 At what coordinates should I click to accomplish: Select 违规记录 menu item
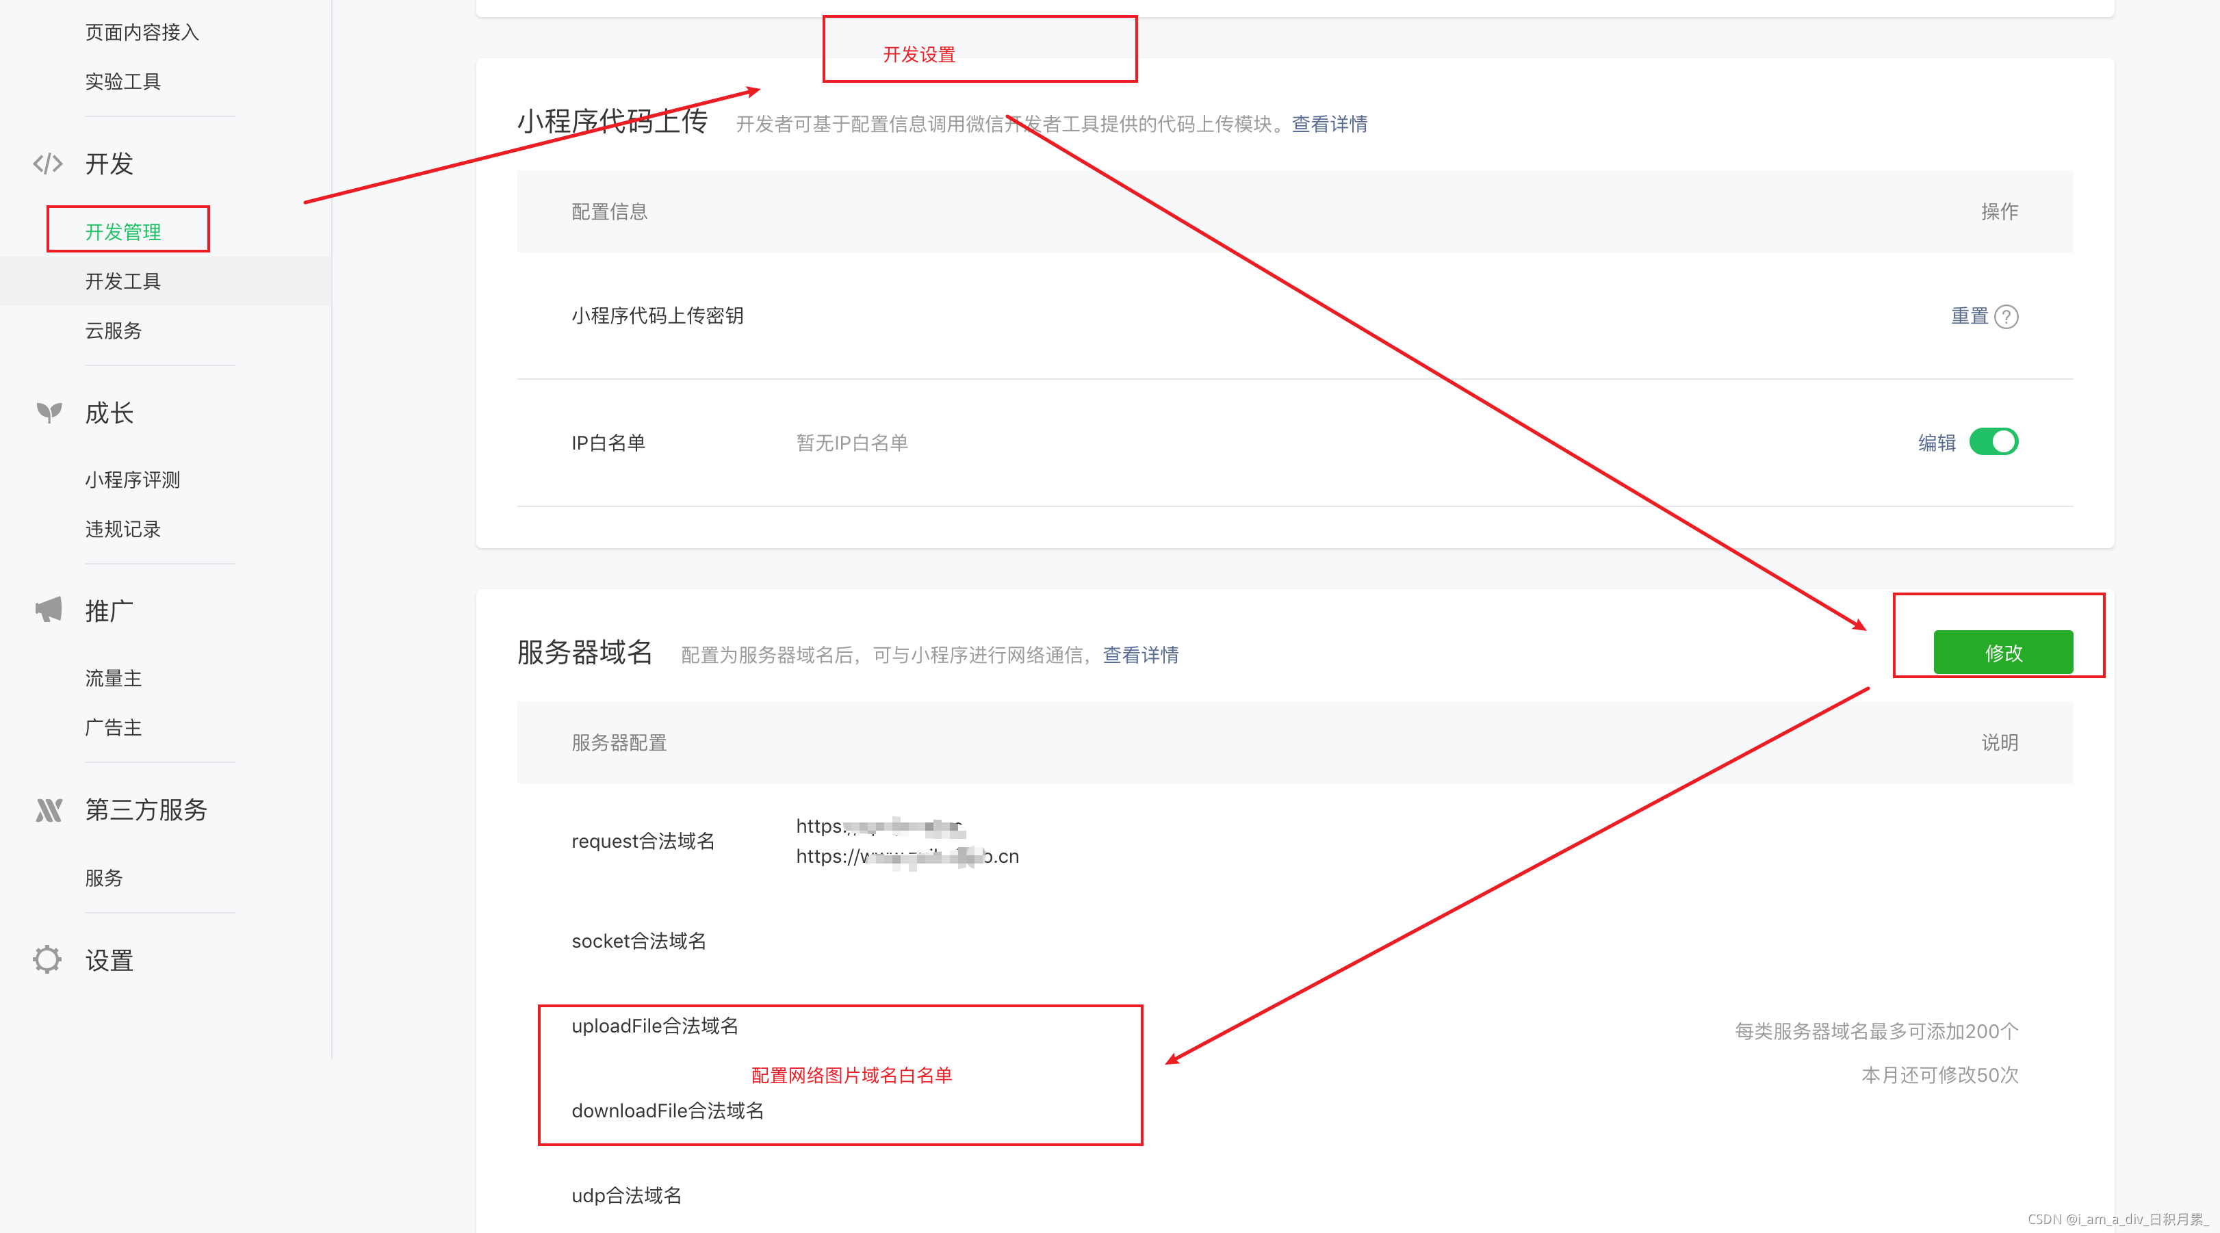(122, 529)
